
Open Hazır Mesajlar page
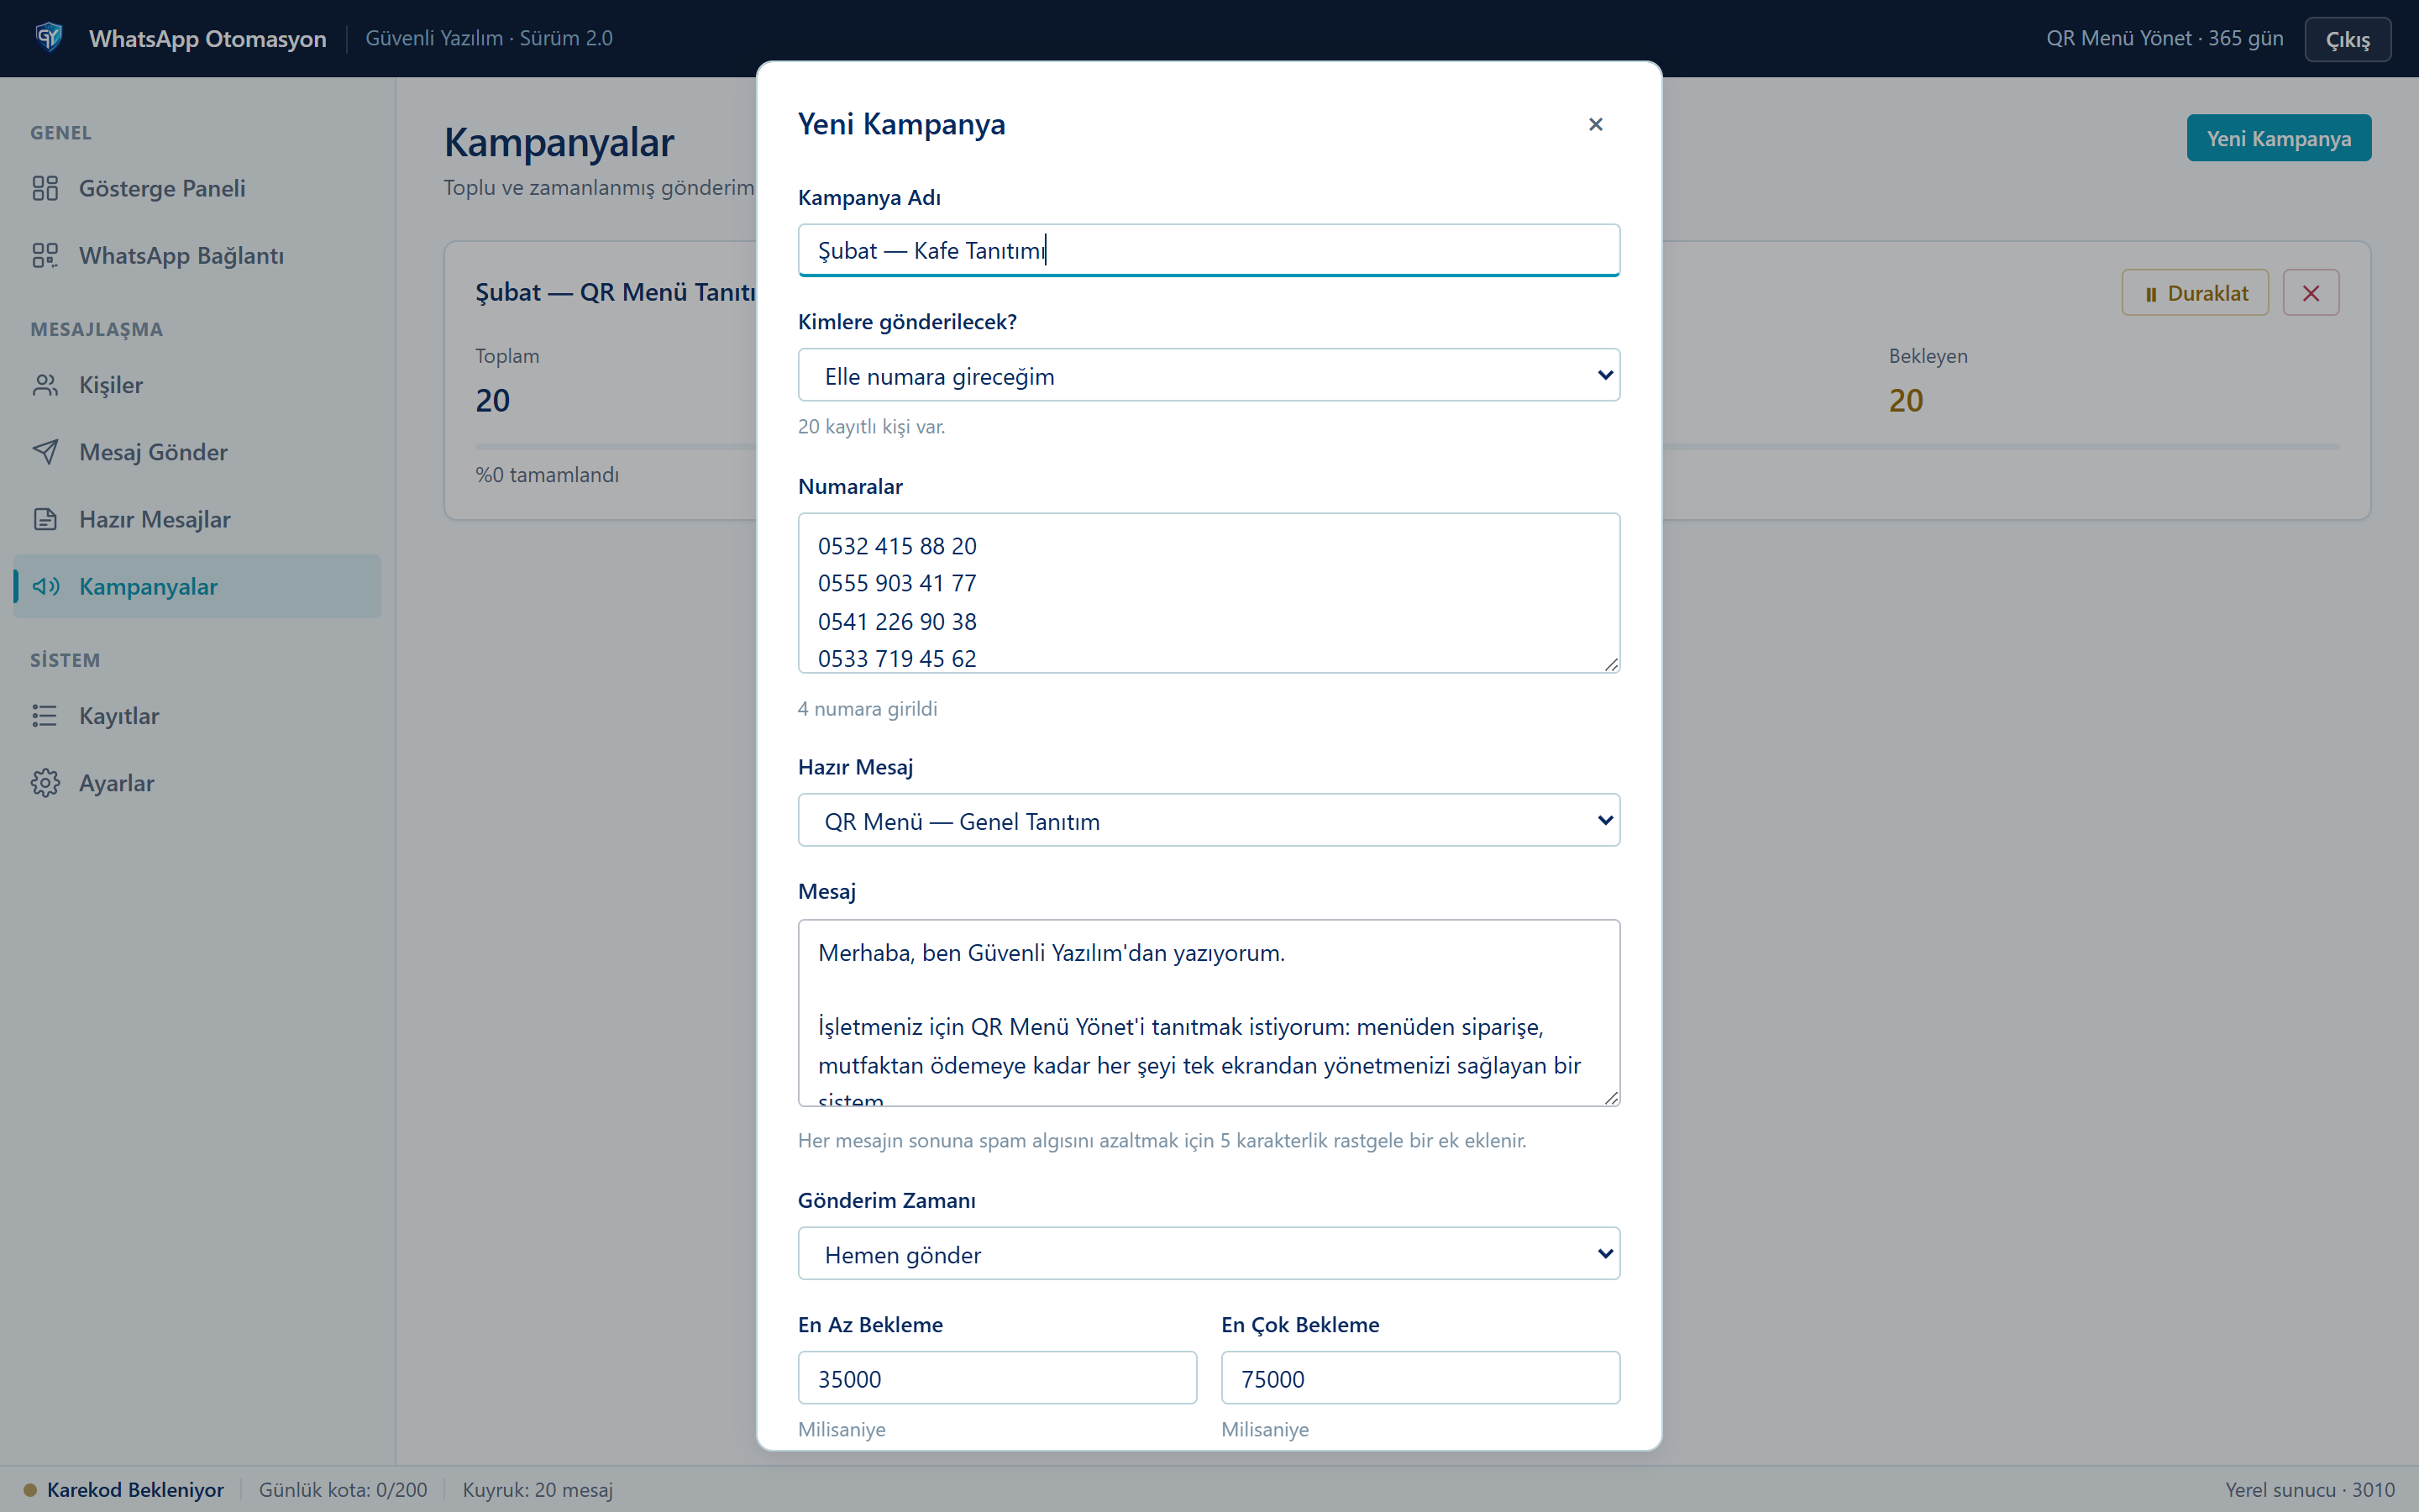pos(197,519)
